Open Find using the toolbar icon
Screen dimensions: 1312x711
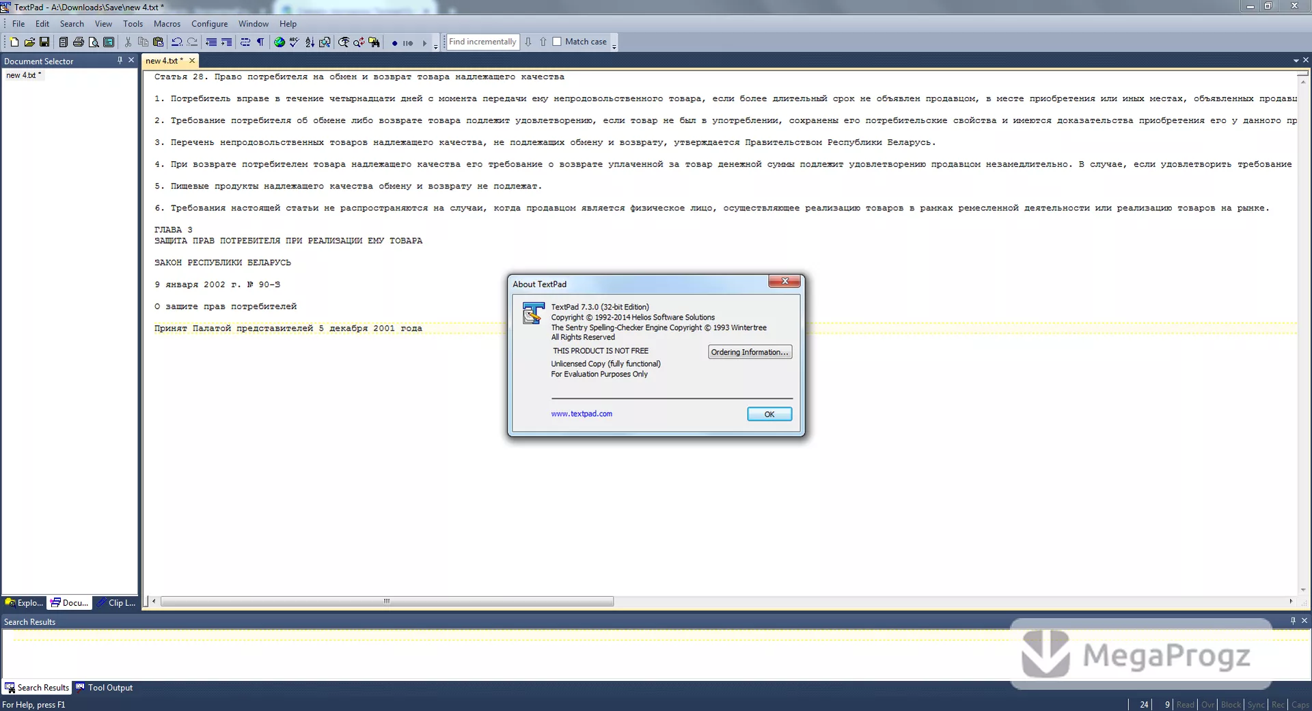tap(344, 42)
